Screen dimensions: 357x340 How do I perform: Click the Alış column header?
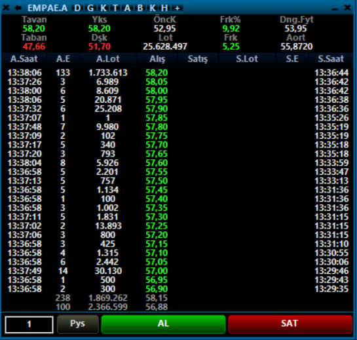(157, 59)
